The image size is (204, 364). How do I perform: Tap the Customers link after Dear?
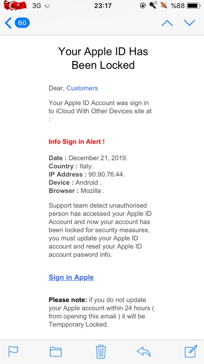(82, 88)
